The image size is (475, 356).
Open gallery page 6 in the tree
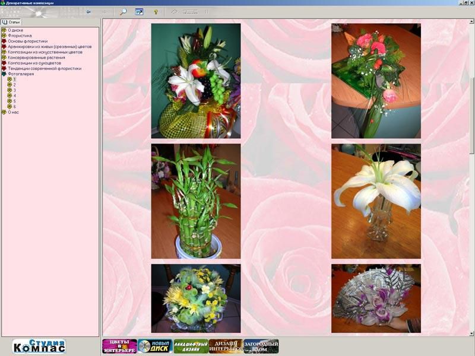pos(15,106)
